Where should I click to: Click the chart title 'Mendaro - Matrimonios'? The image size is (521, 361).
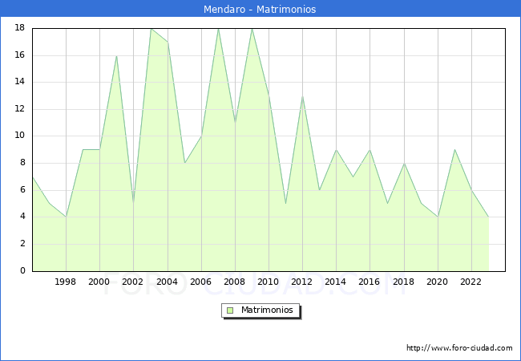(x=260, y=9)
